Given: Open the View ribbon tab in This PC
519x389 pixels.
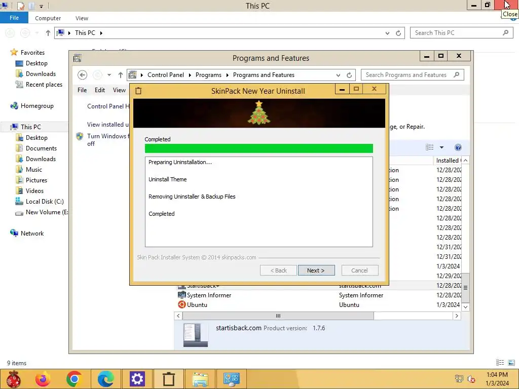Looking at the screenshot, I should [x=82, y=18].
